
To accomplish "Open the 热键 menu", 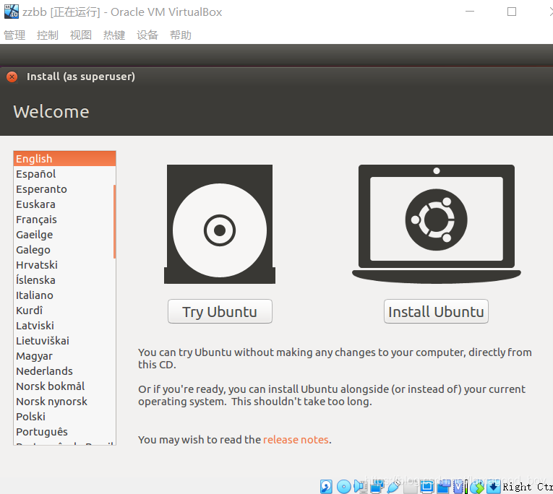I will (x=114, y=35).
